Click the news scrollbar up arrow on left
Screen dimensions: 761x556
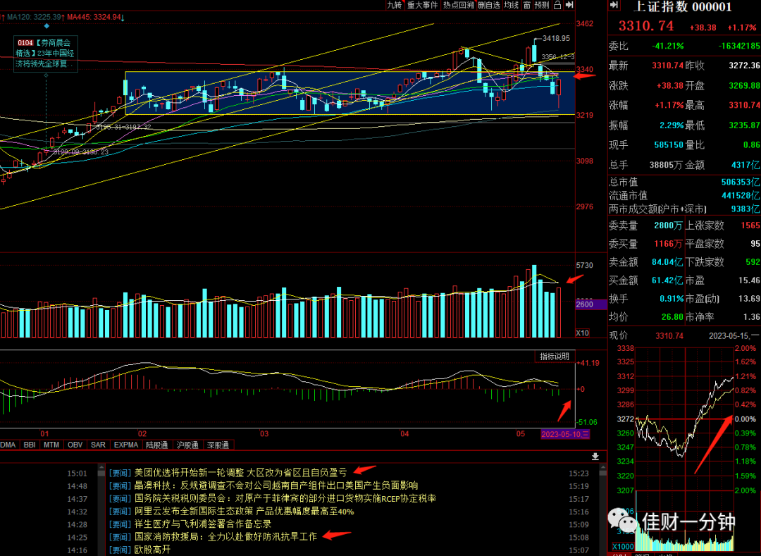click(101, 468)
